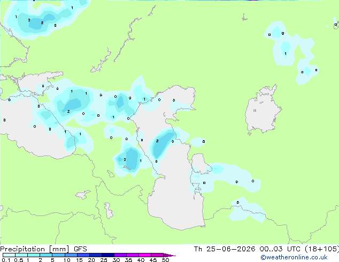
Task: Click the 10–15 mm legend color box
Action: pos(71,255)
